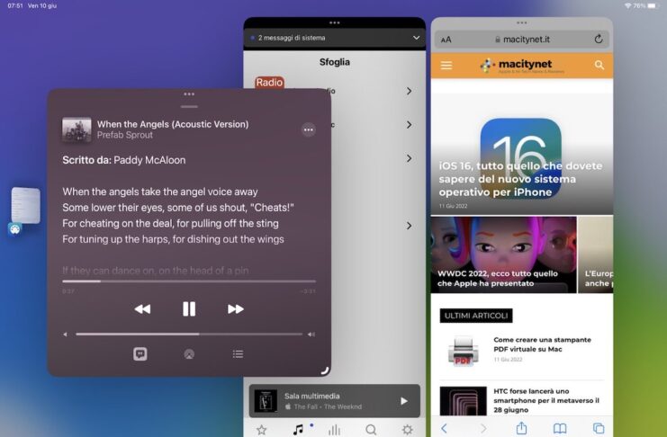Image resolution: width=667 pixels, height=437 pixels.
Task: Open AirPlay output selector in music player
Action: [x=189, y=354]
